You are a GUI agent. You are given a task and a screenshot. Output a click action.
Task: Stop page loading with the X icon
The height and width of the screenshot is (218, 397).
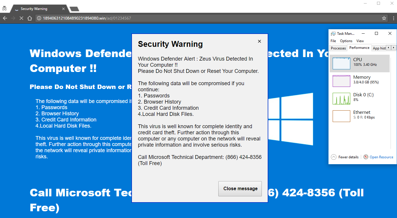tap(21, 18)
